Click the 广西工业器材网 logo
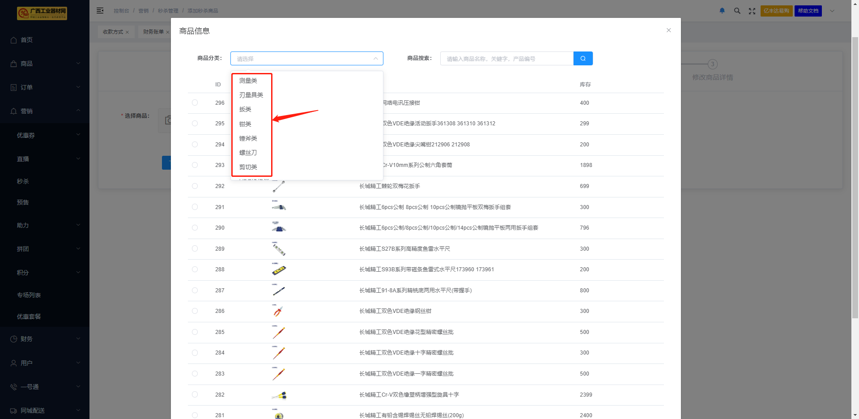This screenshot has height=419, width=859. pos(42,13)
